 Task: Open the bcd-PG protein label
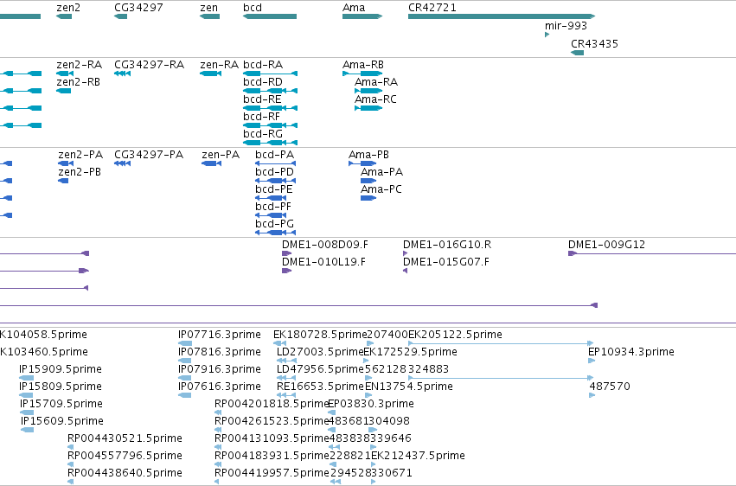(274, 224)
